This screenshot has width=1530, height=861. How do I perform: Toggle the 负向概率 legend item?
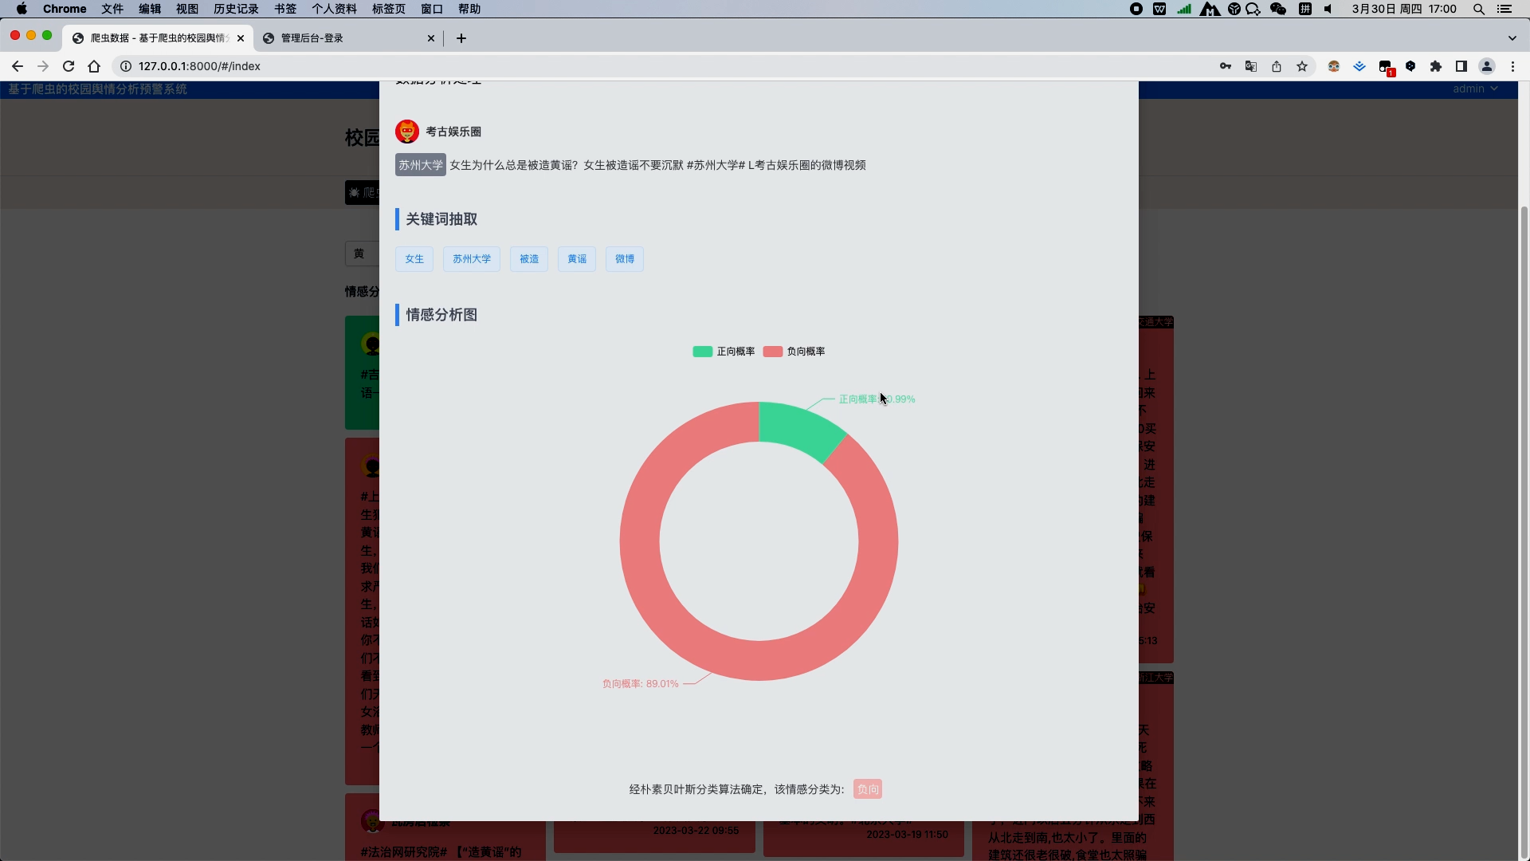[x=794, y=352]
